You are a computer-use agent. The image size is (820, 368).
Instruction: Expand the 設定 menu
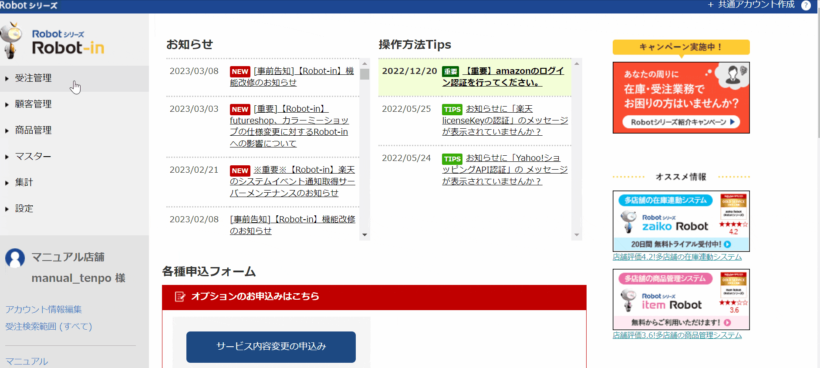coord(74,209)
